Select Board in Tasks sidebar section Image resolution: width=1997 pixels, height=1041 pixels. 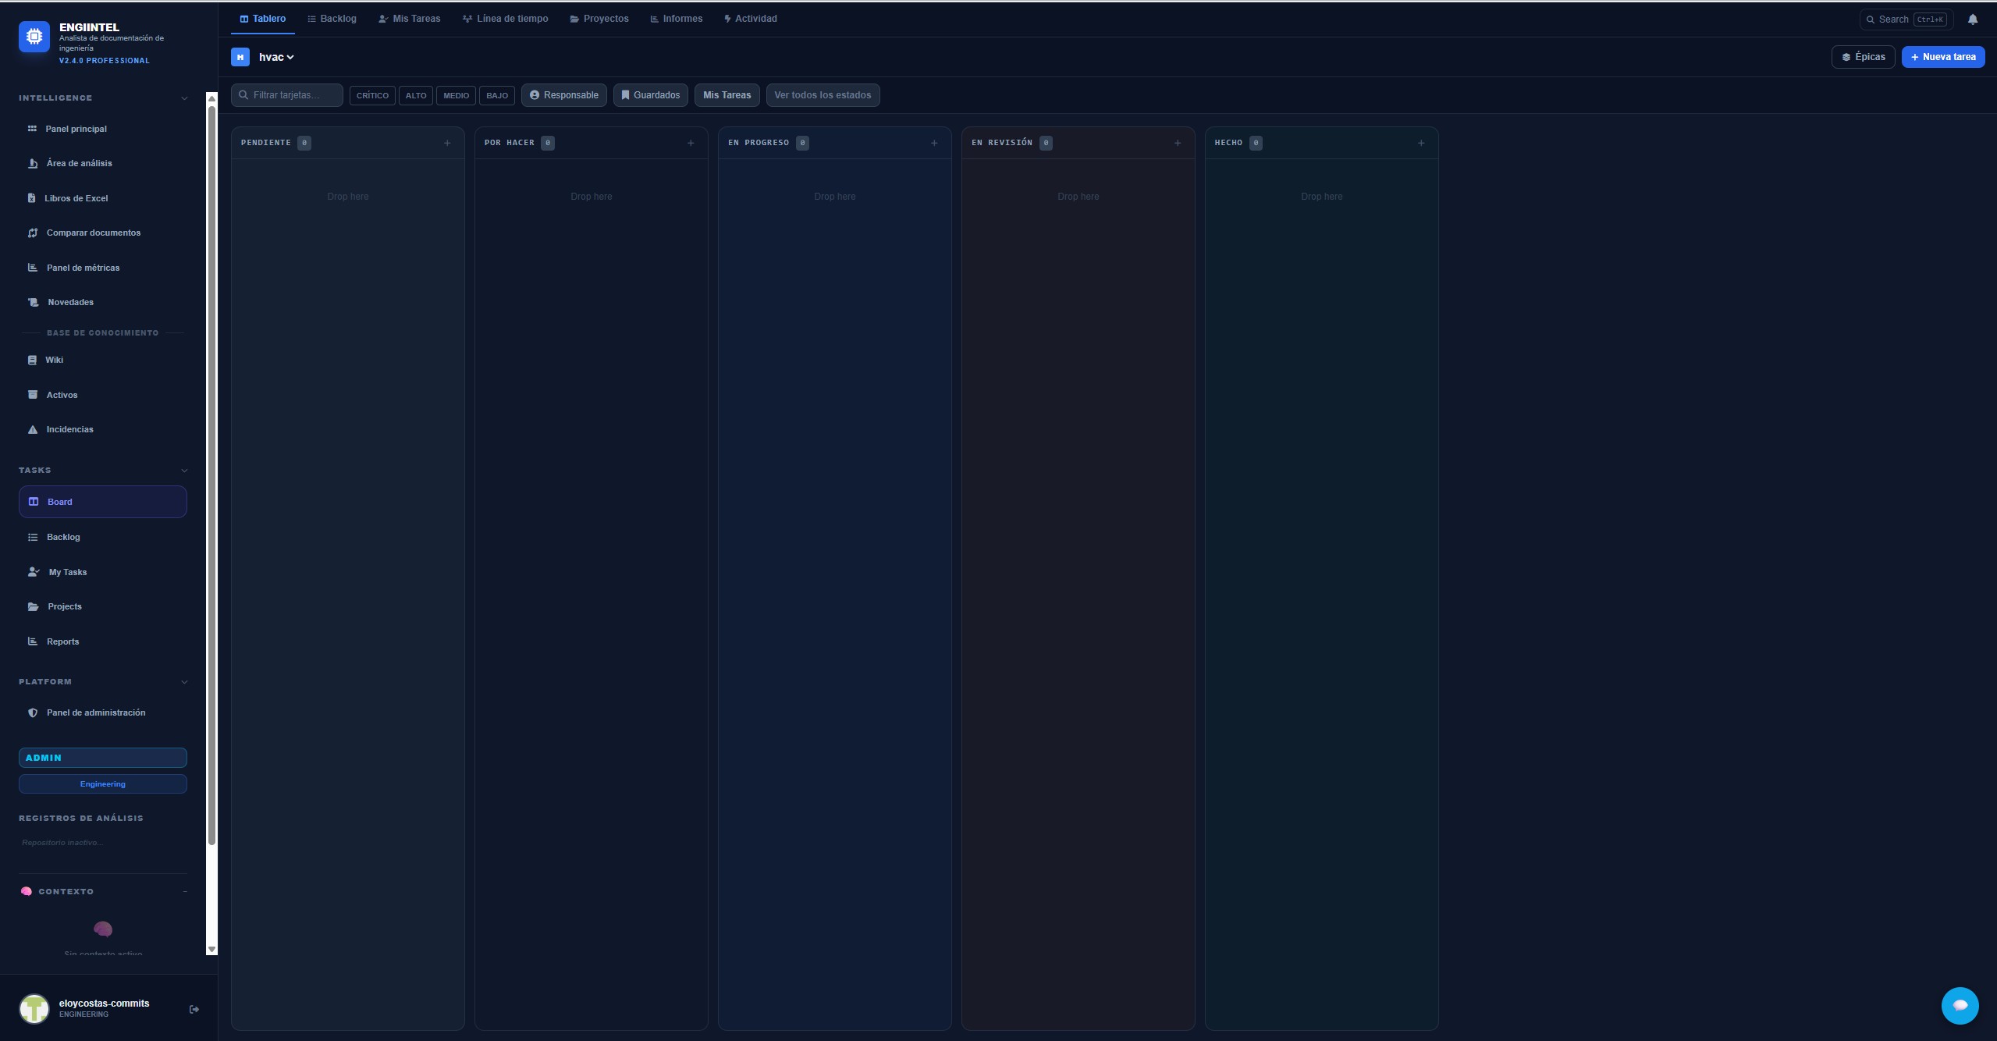pyautogui.click(x=103, y=502)
